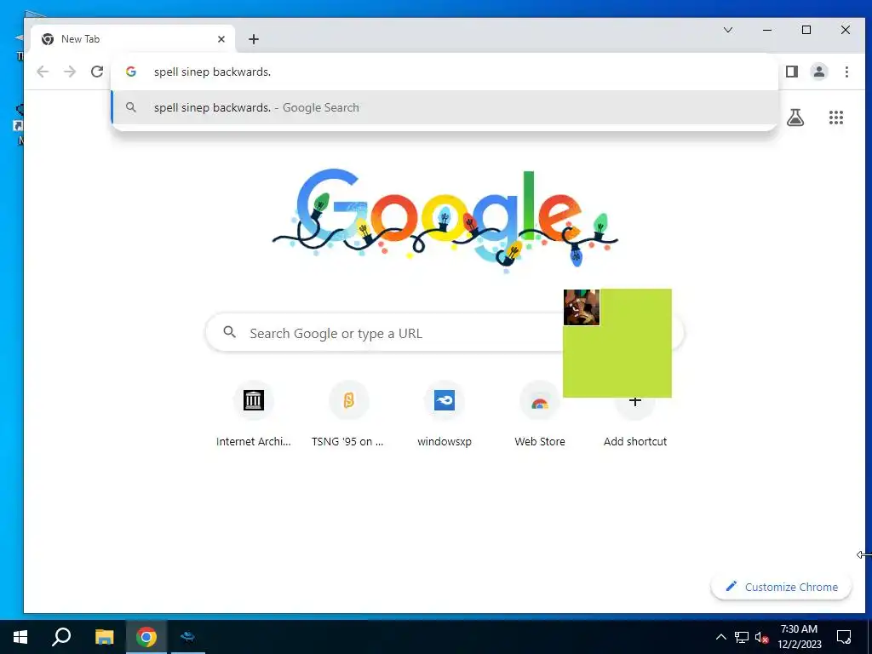Open Chrome side panel icon

(792, 72)
